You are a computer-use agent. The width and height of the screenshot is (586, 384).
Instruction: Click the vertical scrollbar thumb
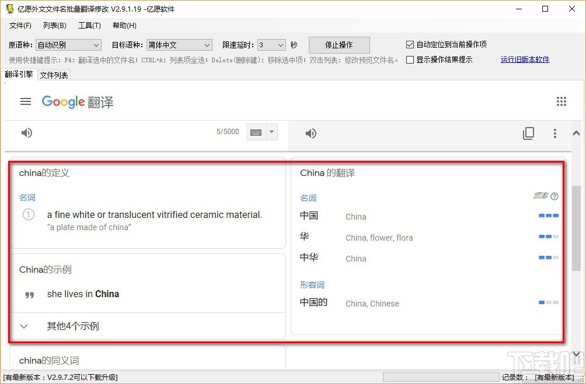[x=576, y=228]
